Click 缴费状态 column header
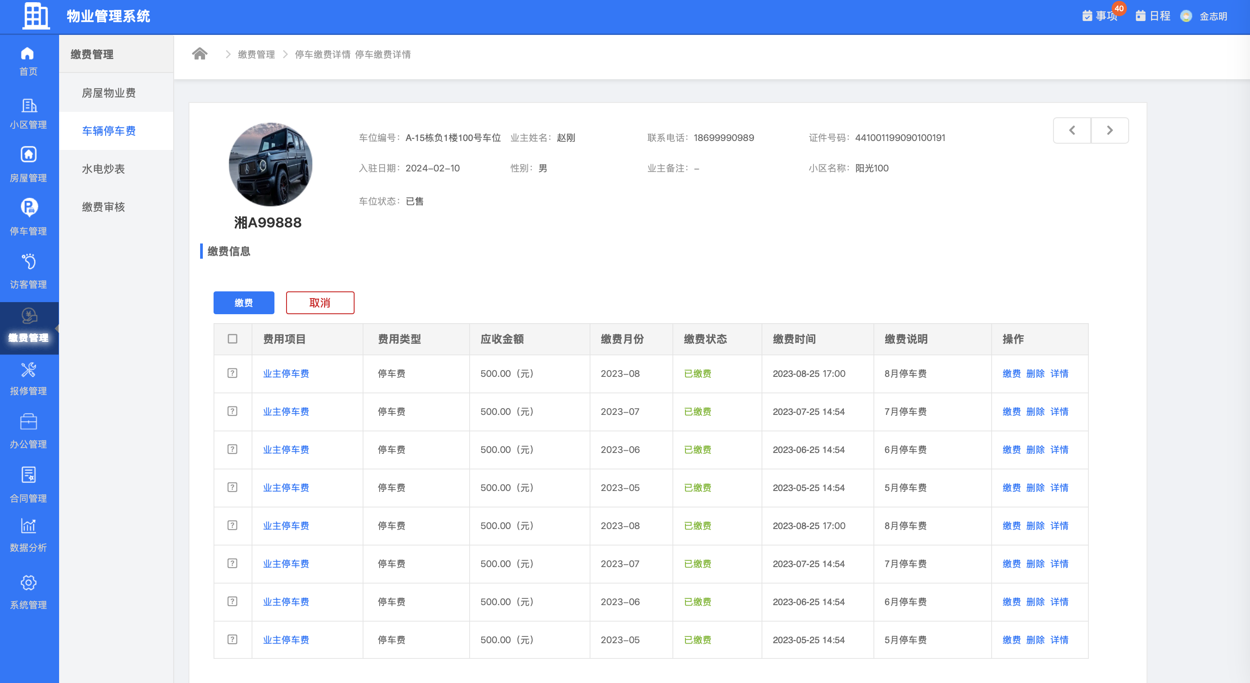Image resolution: width=1250 pixels, height=683 pixels. (705, 338)
